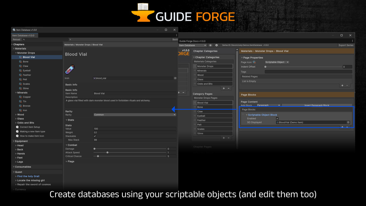Screen dimensions: 366x206
Task: Open the Add Block Paragraph dropdown
Action: coord(268,105)
